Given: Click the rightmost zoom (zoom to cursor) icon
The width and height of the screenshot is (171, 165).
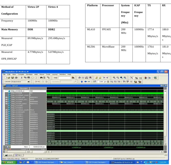Looking at the screenshot, I should [x=125, y=78].
